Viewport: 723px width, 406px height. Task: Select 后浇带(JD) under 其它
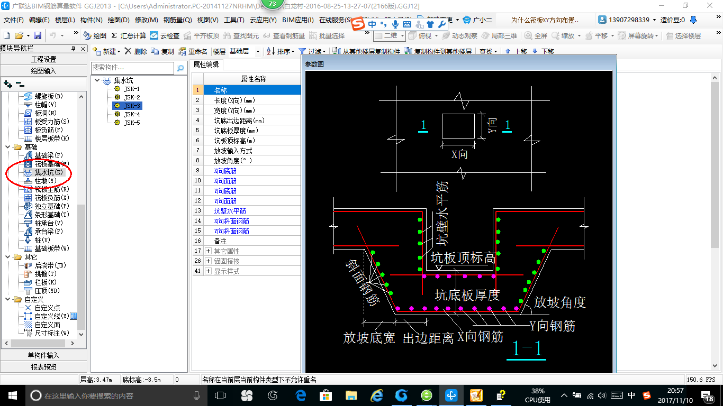click(50, 265)
